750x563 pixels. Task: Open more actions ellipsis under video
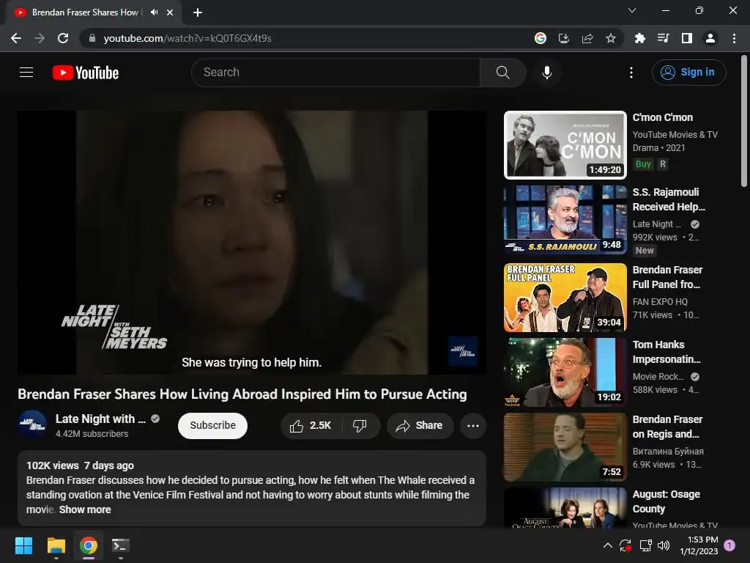473,426
